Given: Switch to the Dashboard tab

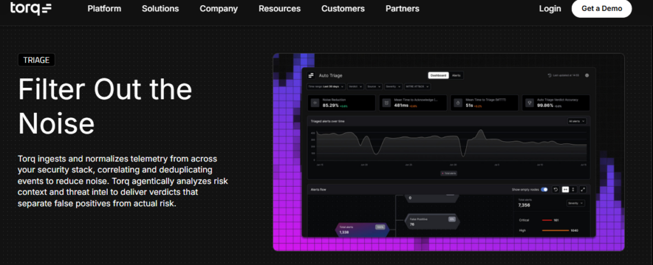Looking at the screenshot, I should point(439,75).
